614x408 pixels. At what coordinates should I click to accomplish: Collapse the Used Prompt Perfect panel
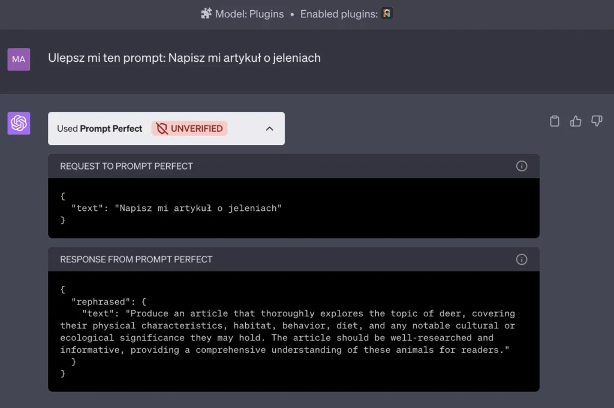[271, 128]
